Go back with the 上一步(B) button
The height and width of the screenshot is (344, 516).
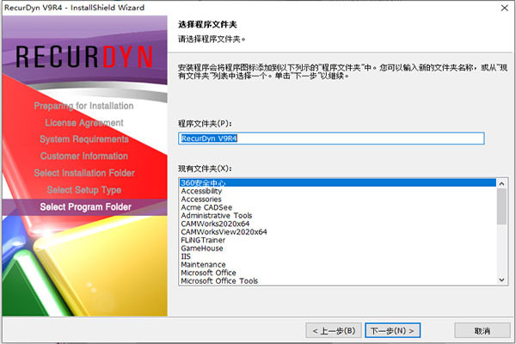(334, 330)
